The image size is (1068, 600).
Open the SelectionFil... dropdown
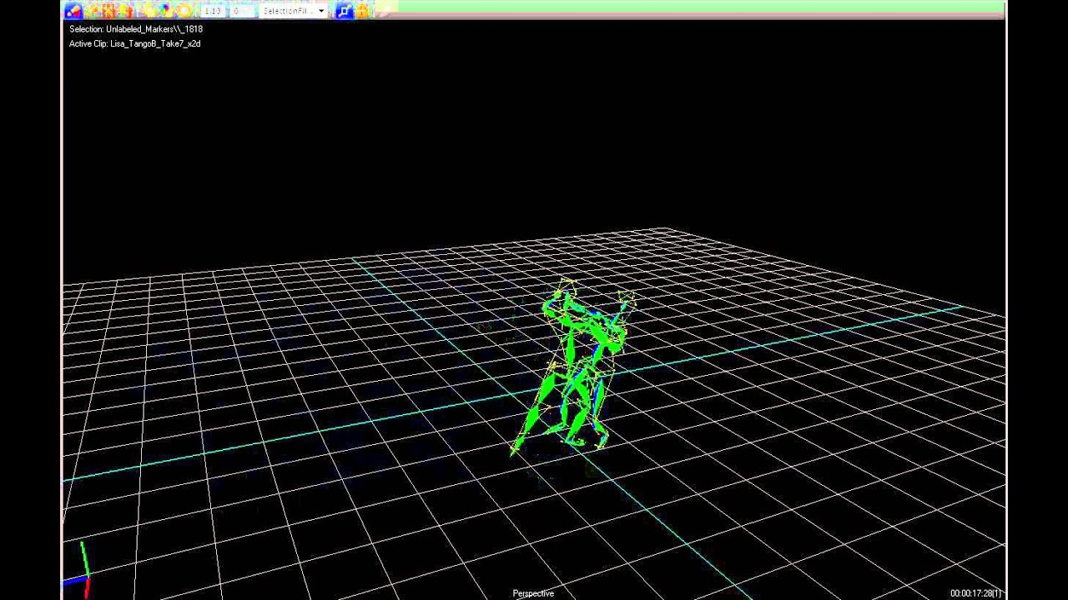[293, 11]
